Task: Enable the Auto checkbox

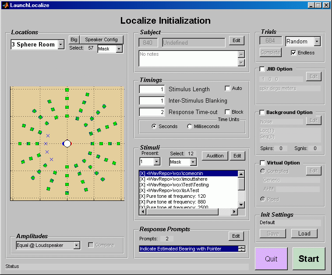Action: click(x=227, y=88)
